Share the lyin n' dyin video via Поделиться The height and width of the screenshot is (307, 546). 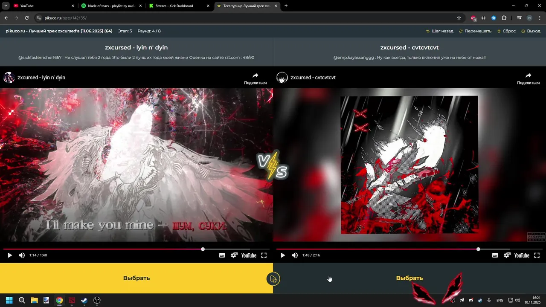tap(255, 78)
